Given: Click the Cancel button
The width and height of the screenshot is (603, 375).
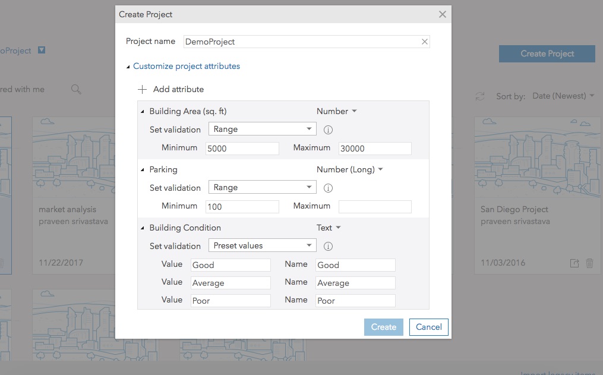Looking at the screenshot, I should click(x=428, y=327).
